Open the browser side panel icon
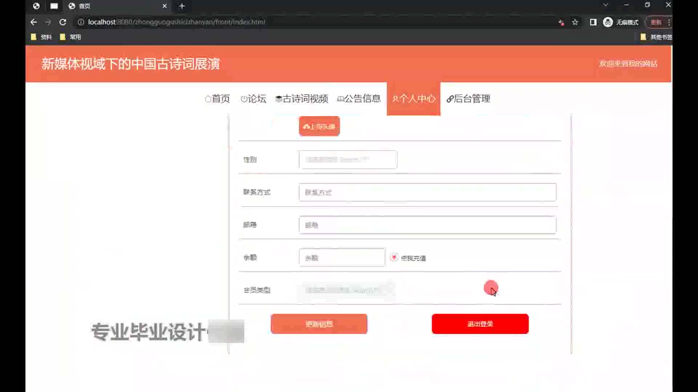The height and width of the screenshot is (392, 698). pos(593,22)
